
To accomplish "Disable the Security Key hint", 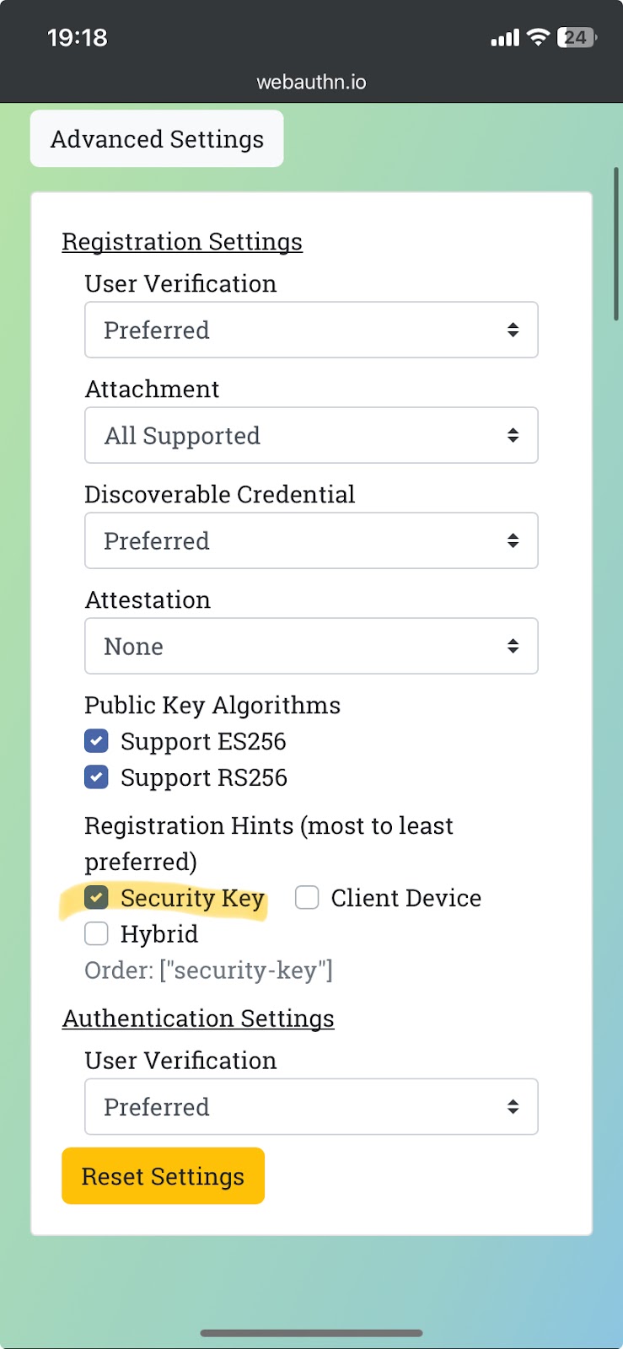I will point(97,898).
